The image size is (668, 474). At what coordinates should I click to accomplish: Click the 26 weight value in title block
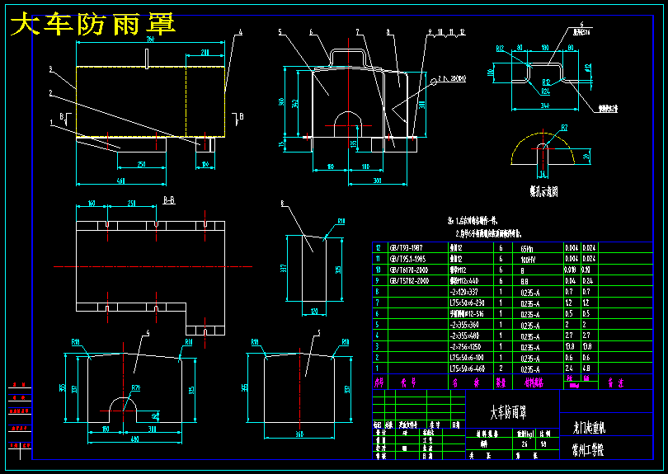click(524, 444)
